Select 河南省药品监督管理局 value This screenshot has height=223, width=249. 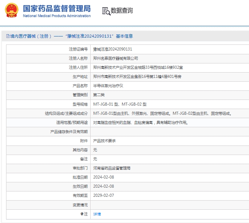point(112,168)
